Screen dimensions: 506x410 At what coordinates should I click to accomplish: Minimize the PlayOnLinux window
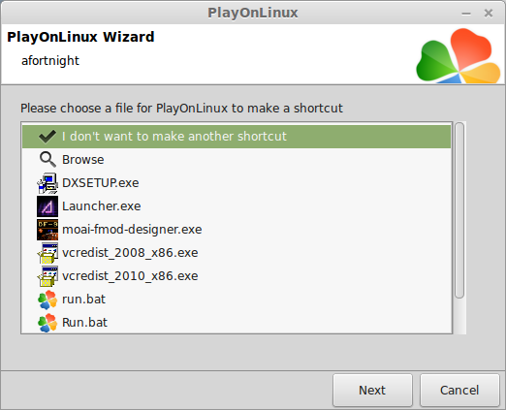466,14
